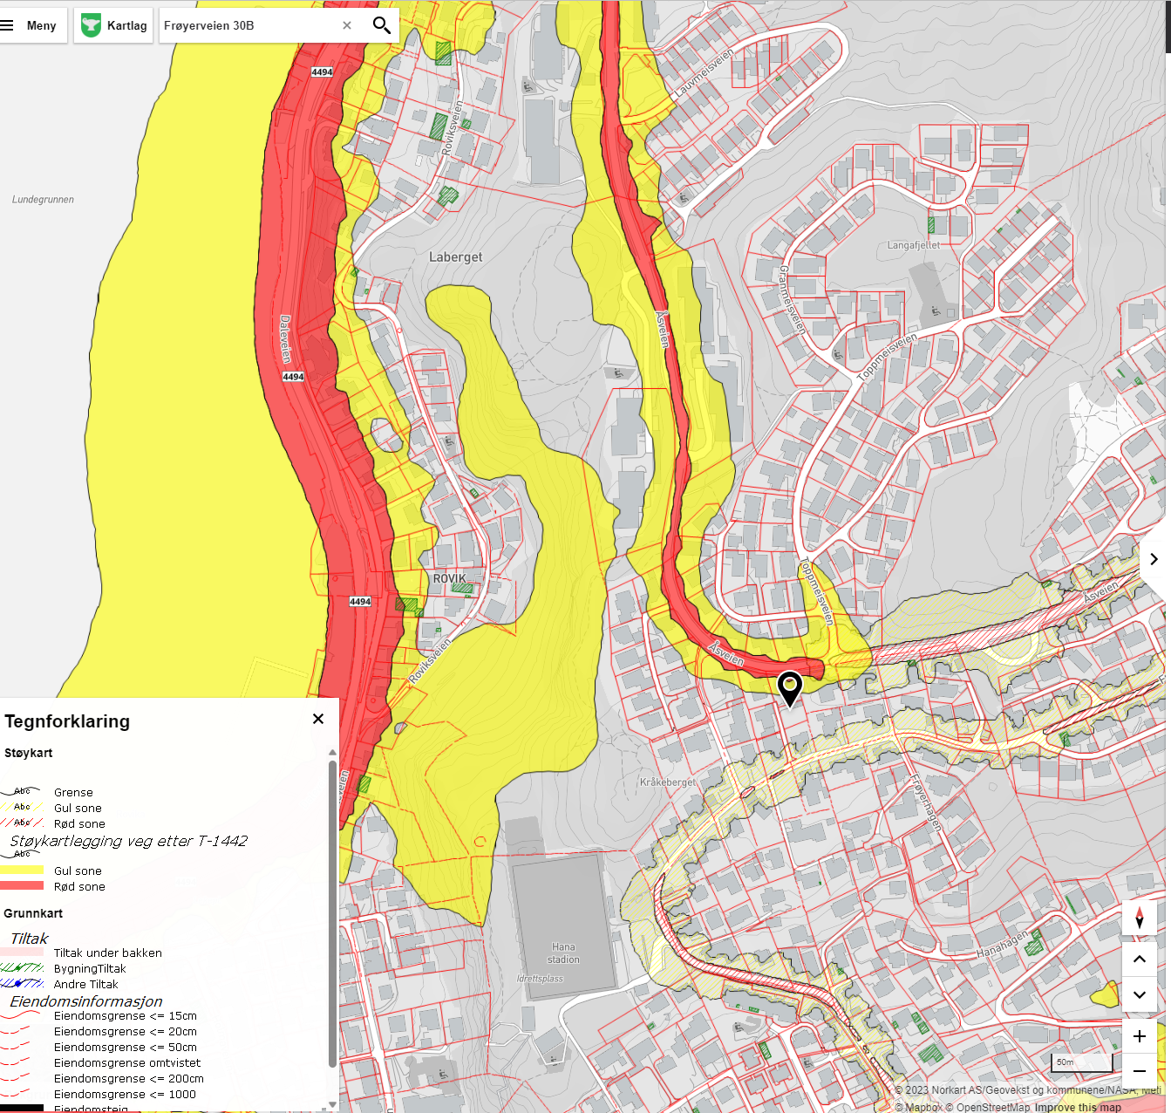Click the legend panel scrollbar
The height and width of the screenshot is (1113, 1171).
(332, 912)
